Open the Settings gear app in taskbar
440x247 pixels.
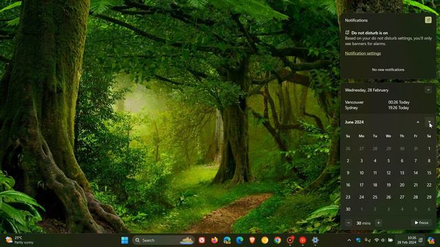click(x=315, y=240)
